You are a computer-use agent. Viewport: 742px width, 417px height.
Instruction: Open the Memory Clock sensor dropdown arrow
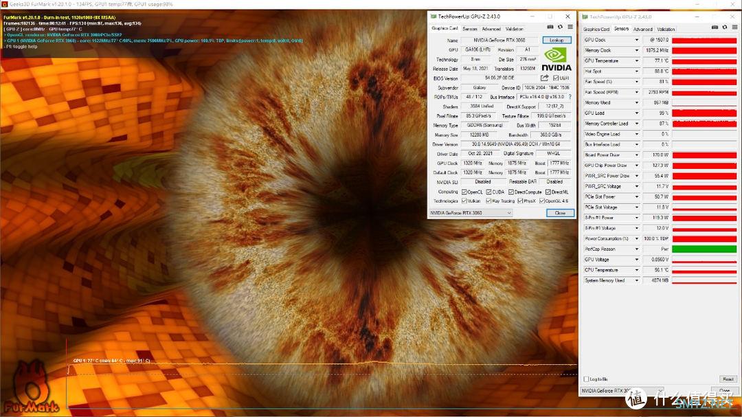pos(636,51)
